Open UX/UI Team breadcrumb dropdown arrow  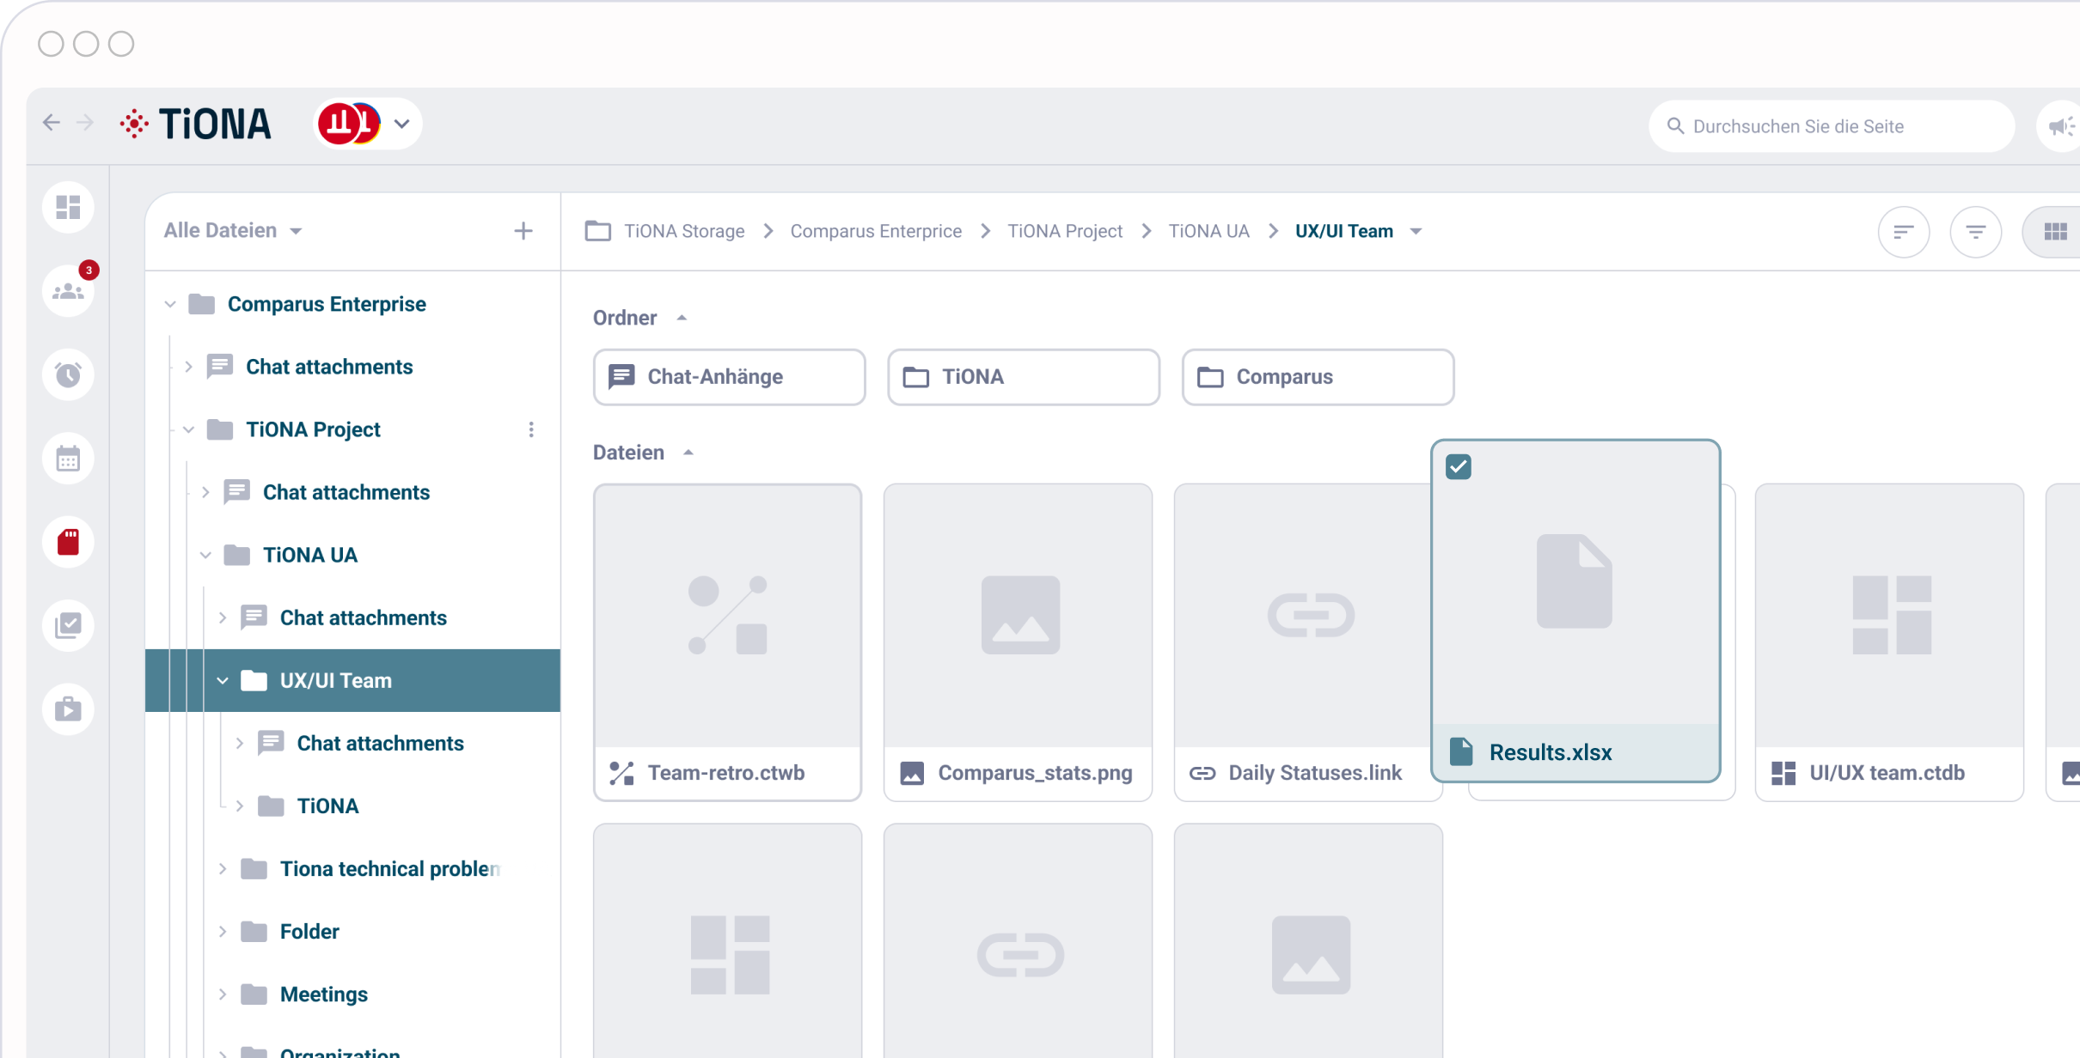pos(1416,231)
